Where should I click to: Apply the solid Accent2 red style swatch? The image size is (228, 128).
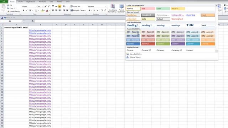(148, 44)
